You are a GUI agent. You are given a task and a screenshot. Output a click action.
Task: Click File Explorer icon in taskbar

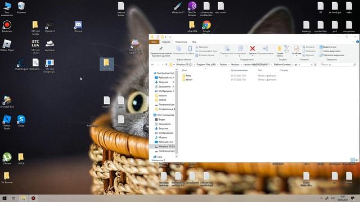coord(23,198)
